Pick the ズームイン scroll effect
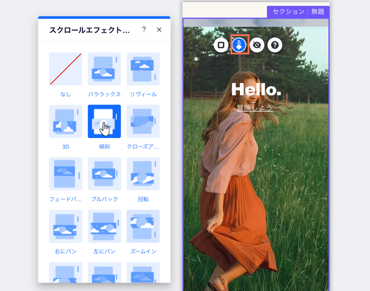370x291 pixels. pos(143,226)
